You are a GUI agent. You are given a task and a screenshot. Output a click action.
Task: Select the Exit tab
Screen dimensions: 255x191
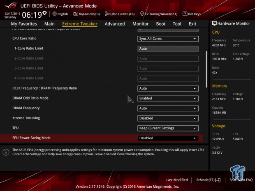pyautogui.click(x=192, y=24)
